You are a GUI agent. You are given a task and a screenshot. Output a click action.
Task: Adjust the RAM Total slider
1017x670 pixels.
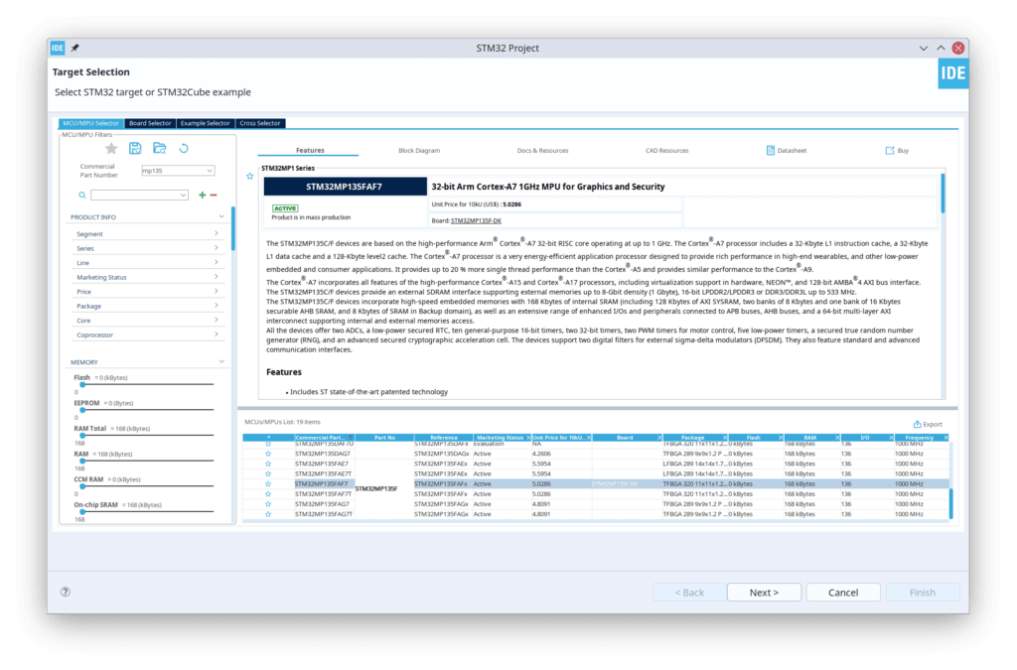point(82,435)
